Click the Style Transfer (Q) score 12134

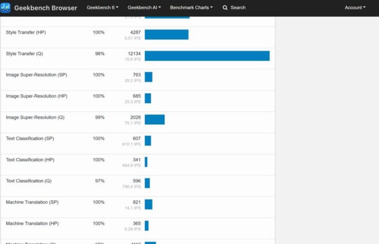134,53
